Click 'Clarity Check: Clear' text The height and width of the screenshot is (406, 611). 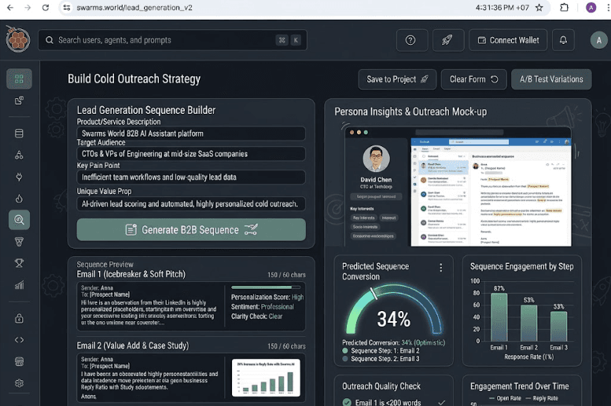[257, 316]
